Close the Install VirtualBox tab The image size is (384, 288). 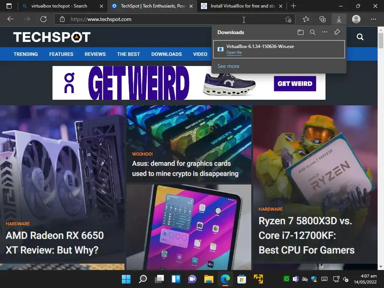click(281, 6)
